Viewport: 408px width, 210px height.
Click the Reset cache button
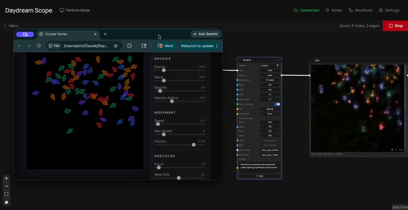(270, 80)
